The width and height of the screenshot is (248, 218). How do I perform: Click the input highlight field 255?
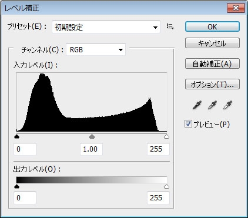coord(158,149)
